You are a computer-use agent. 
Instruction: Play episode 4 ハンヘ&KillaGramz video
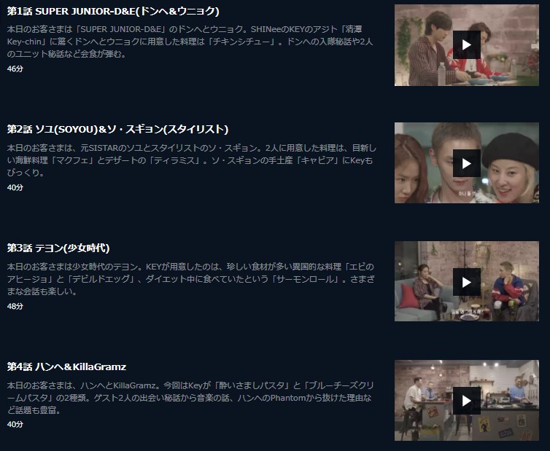tap(467, 401)
